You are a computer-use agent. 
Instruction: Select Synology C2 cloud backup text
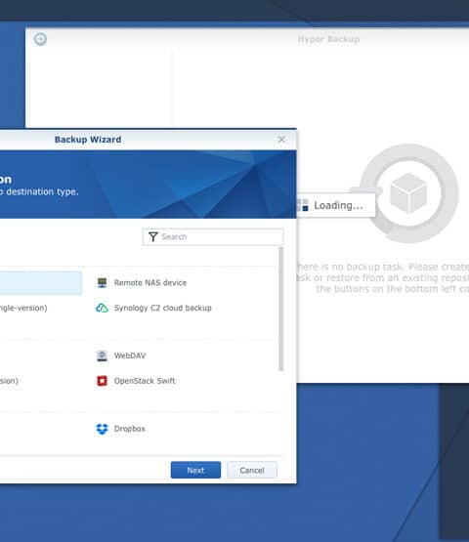point(163,308)
